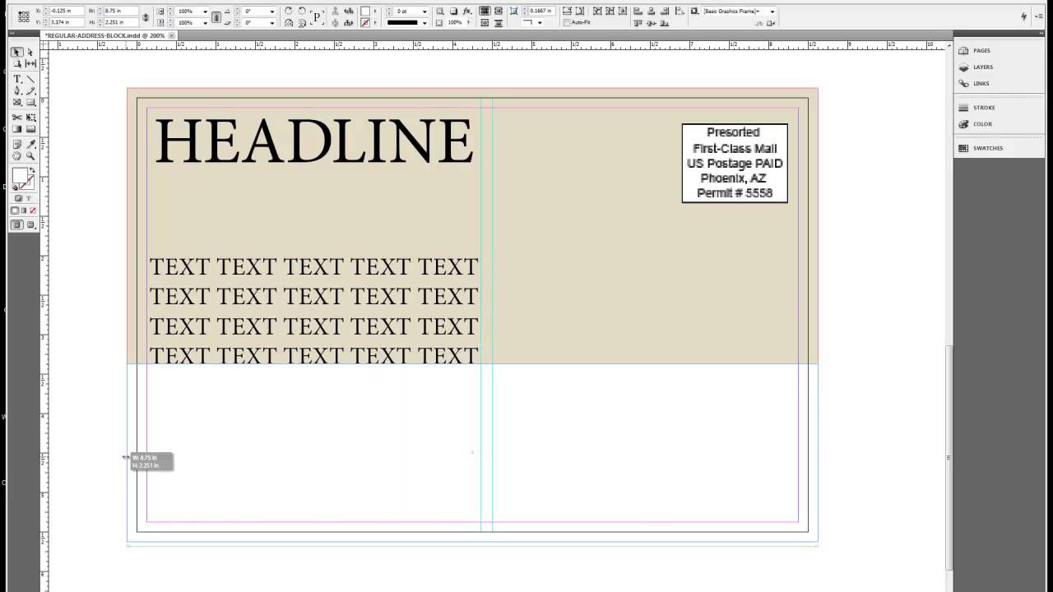Open Basic Graphics Frame style dropdown

click(x=772, y=12)
